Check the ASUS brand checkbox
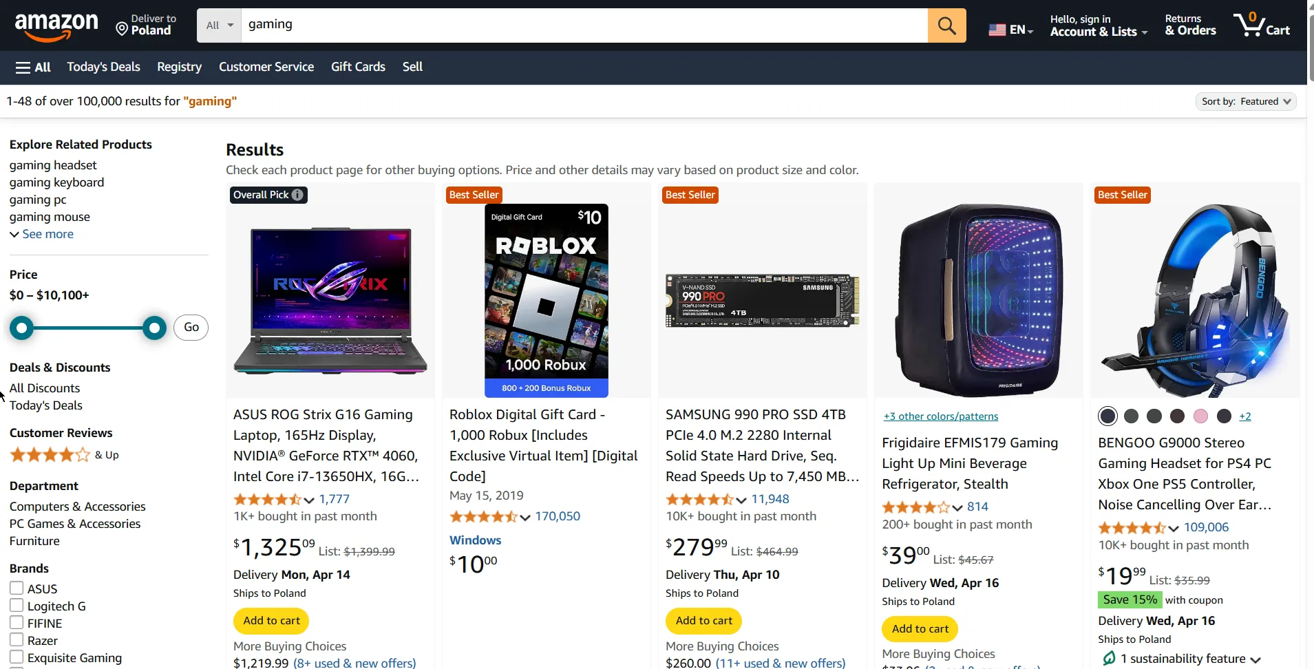 pos(17,588)
